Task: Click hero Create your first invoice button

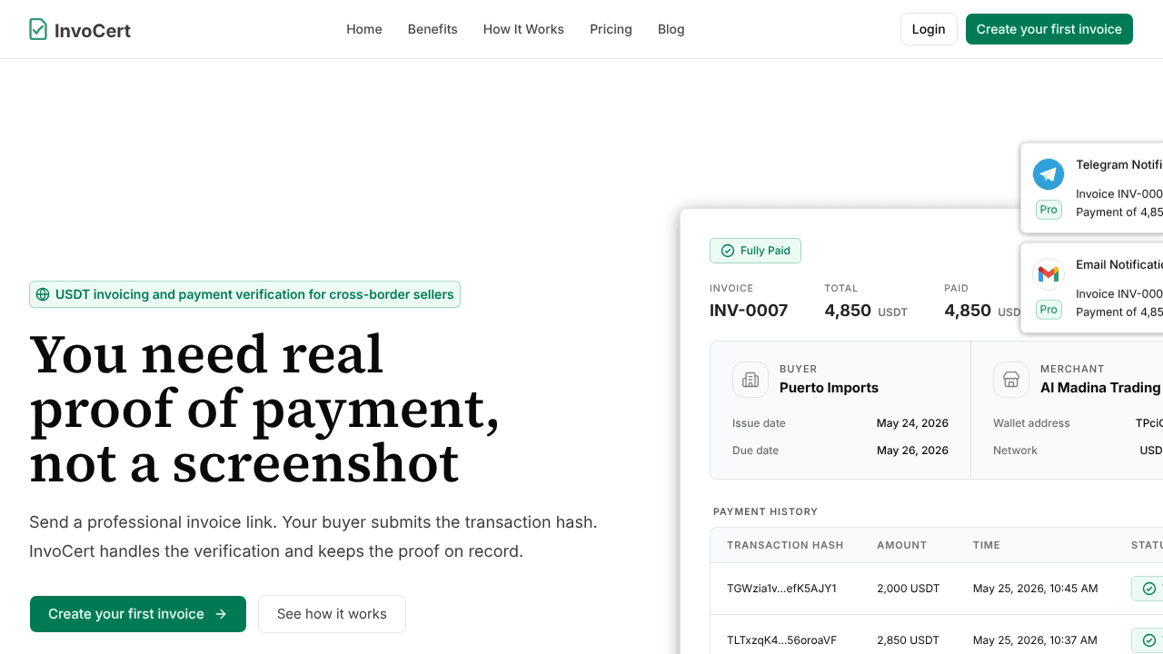Action: (x=138, y=614)
